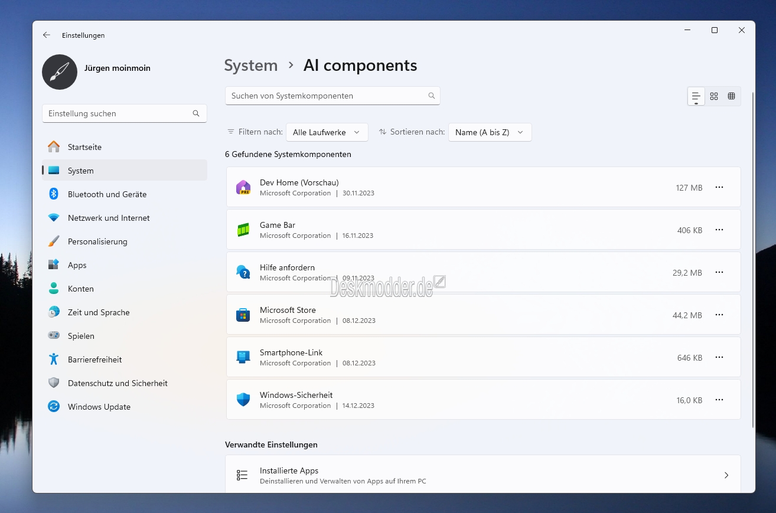Click the Game Bar app icon
Image resolution: width=776 pixels, height=513 pixels.
pyautogui.click(x=243, y=230)
